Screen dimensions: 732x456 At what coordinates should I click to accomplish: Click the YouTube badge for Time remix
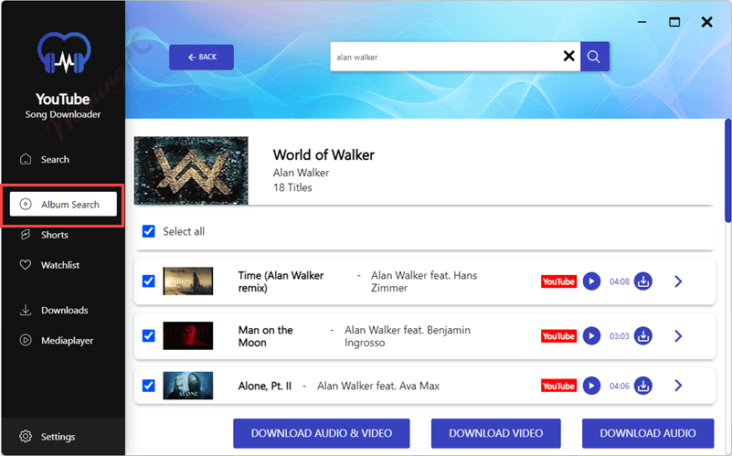(558, 281)
